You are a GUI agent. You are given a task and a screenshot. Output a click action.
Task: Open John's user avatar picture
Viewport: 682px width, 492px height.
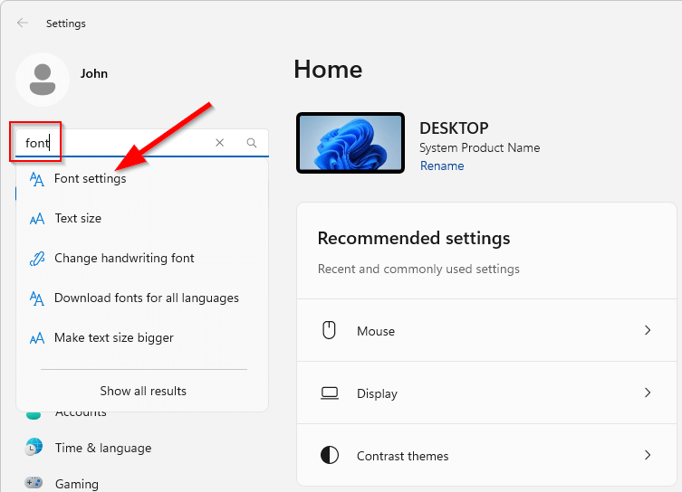pyautogui.click(x=43, y=80)
